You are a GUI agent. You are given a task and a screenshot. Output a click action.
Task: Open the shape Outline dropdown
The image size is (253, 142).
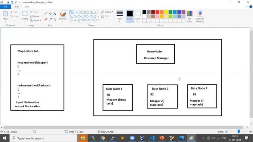click(107, 12)
